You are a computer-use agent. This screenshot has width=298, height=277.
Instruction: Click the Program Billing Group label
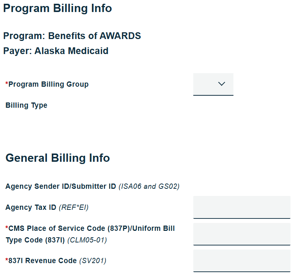[48, 84]
